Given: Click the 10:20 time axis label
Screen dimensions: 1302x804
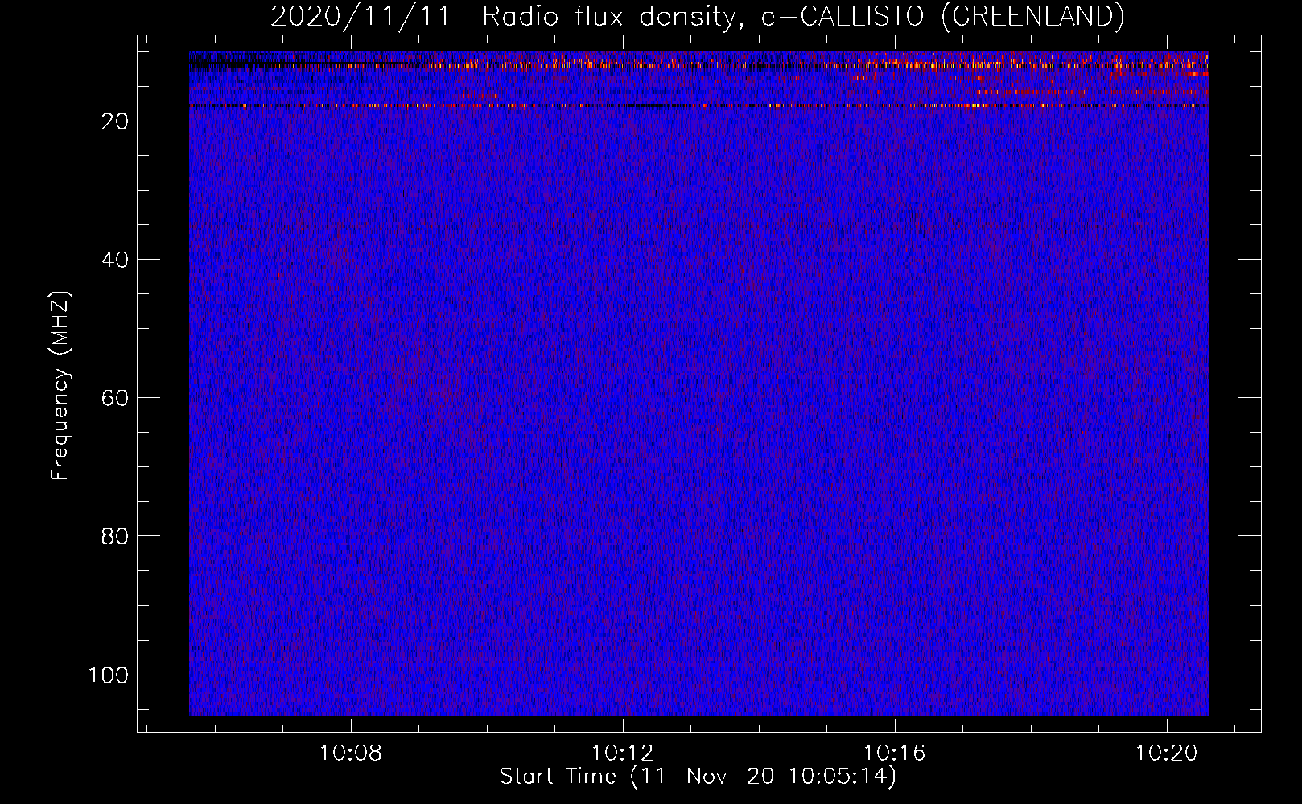Looking at the screenshot, I should click(1166, 753).
